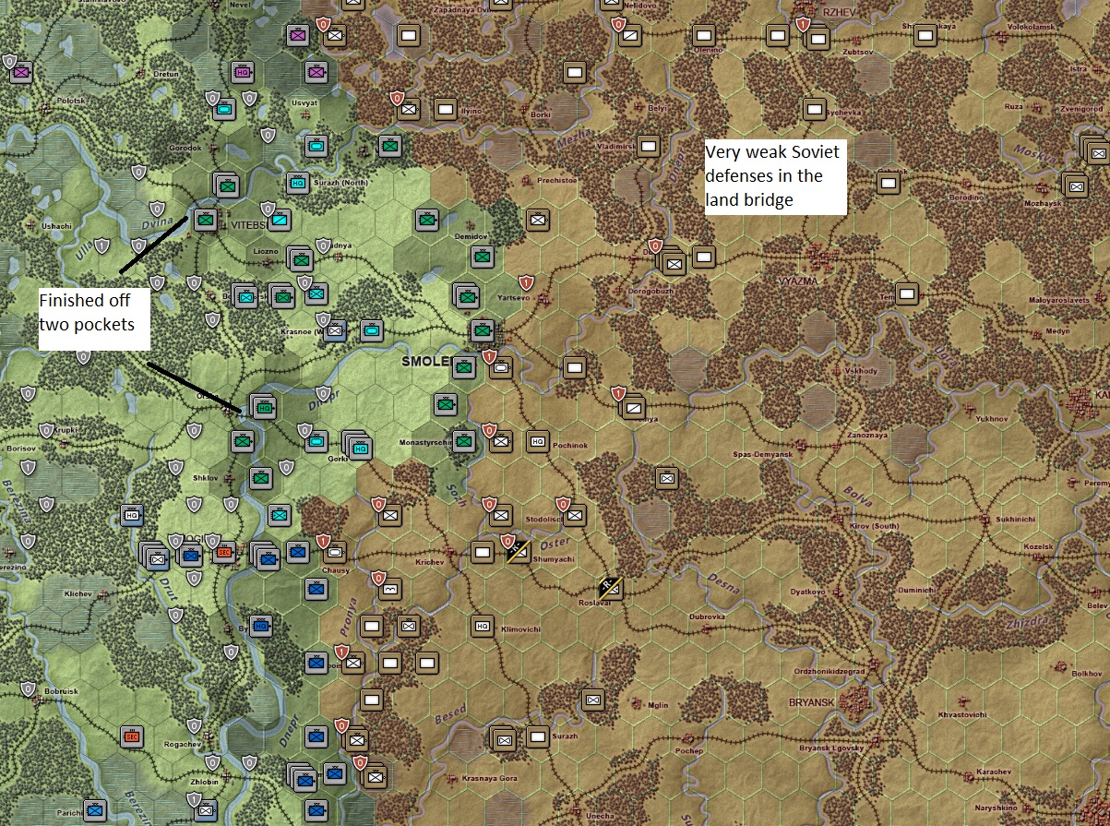1110x826 pixels.
Task: Click the RZHEV city label
Action: pyautogui.click(x=838, y=11)
